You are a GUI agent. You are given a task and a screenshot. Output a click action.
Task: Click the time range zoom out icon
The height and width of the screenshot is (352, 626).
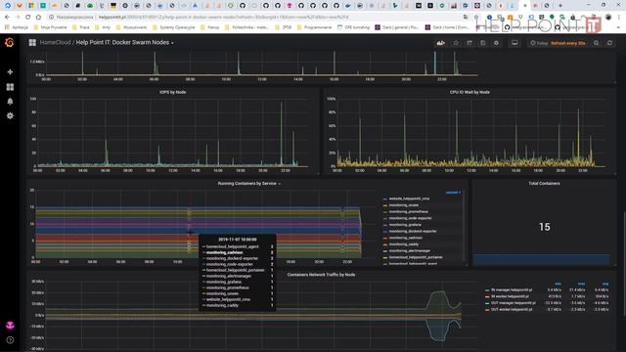(596, 43)
